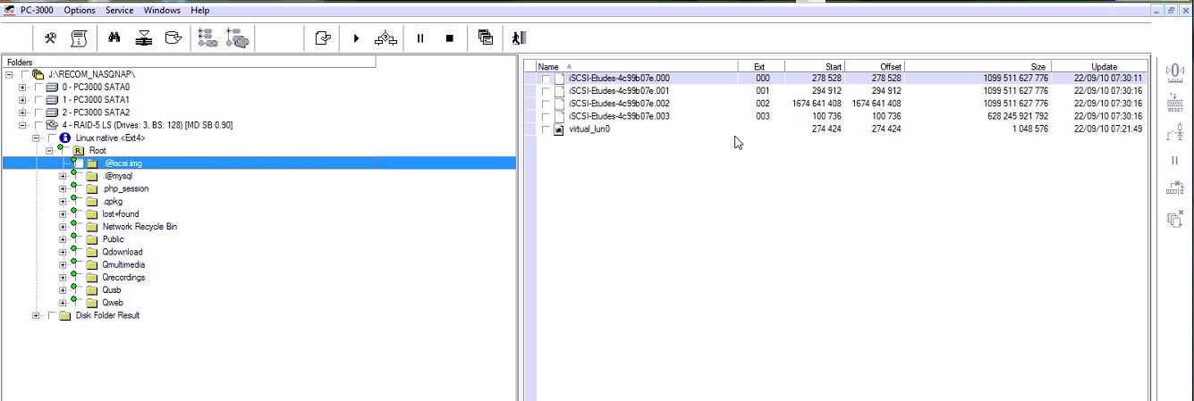Image resolution: width=1194 pixels, height=401 pixels.
Task: Expand the Qmultimedia folder
Action: pyautogui.click(x=63, y=264)
